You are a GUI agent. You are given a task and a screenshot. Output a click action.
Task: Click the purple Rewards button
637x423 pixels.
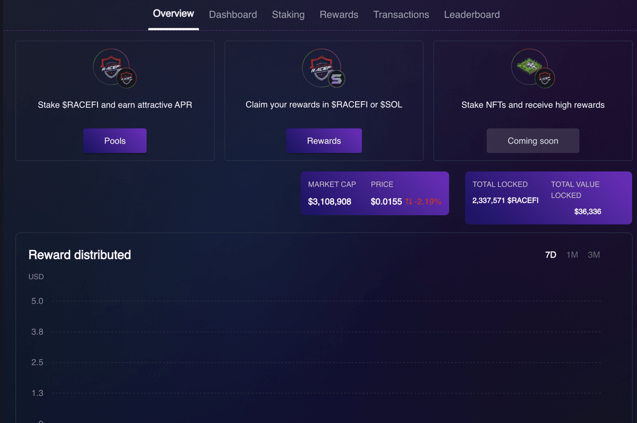[324, 141]
